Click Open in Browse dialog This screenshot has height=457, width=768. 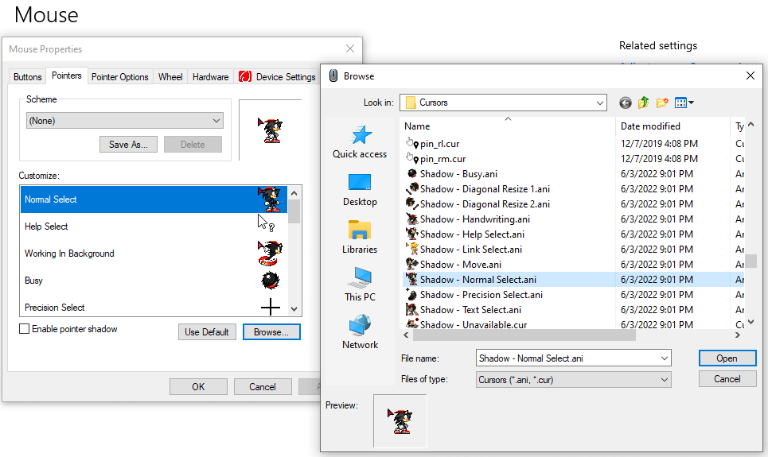point(727,358)
